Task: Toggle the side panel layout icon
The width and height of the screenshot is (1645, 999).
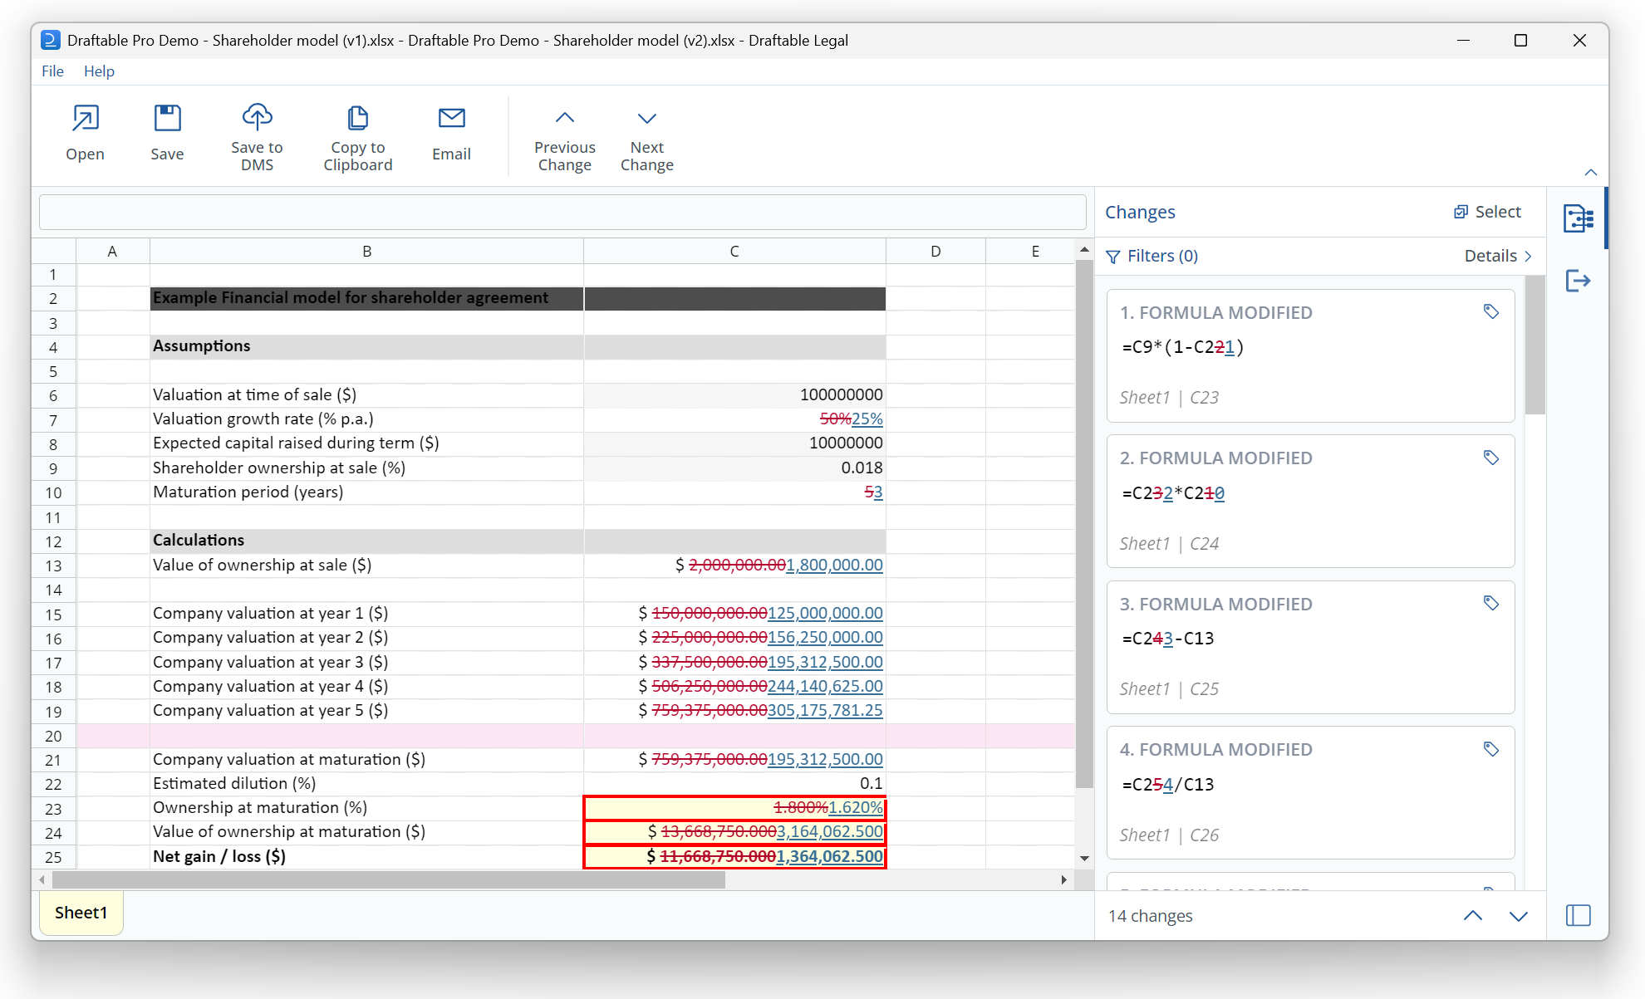Action: 1578,915
